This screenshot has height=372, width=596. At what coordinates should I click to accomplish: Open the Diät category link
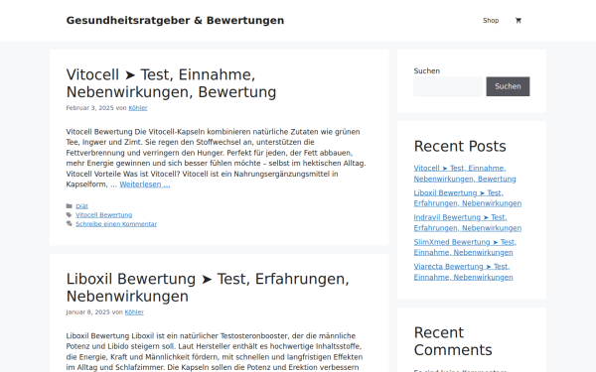(81, 206)
